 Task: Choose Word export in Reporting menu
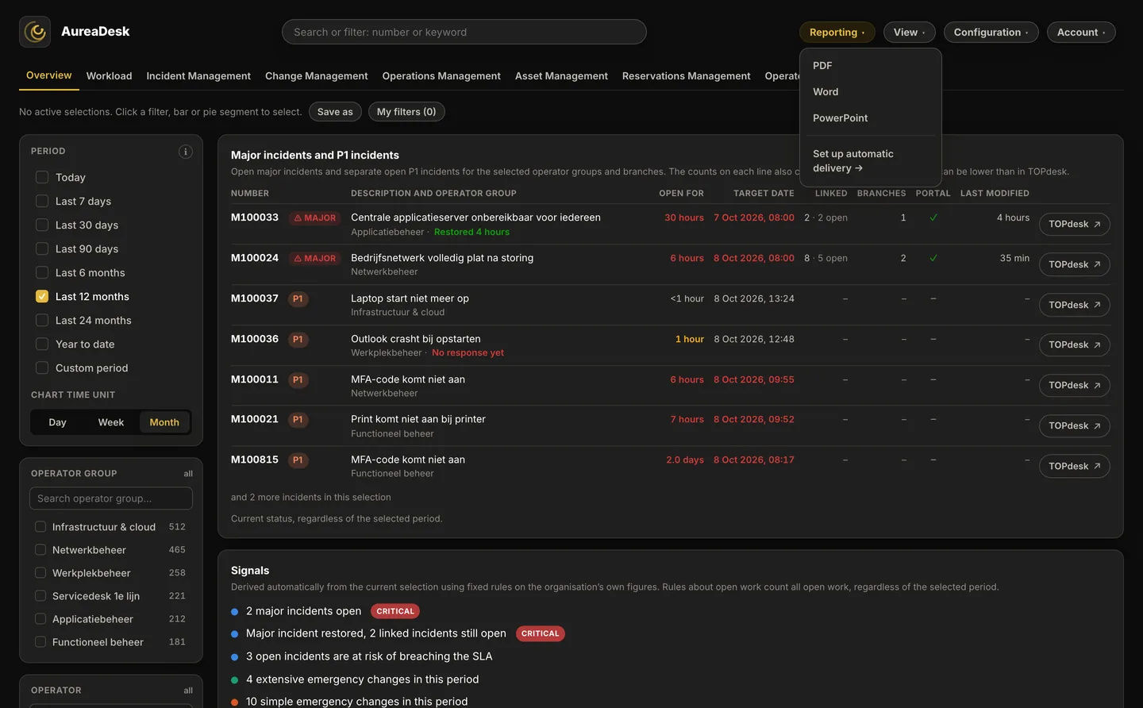pyautogui.click(x=871, y=92)
